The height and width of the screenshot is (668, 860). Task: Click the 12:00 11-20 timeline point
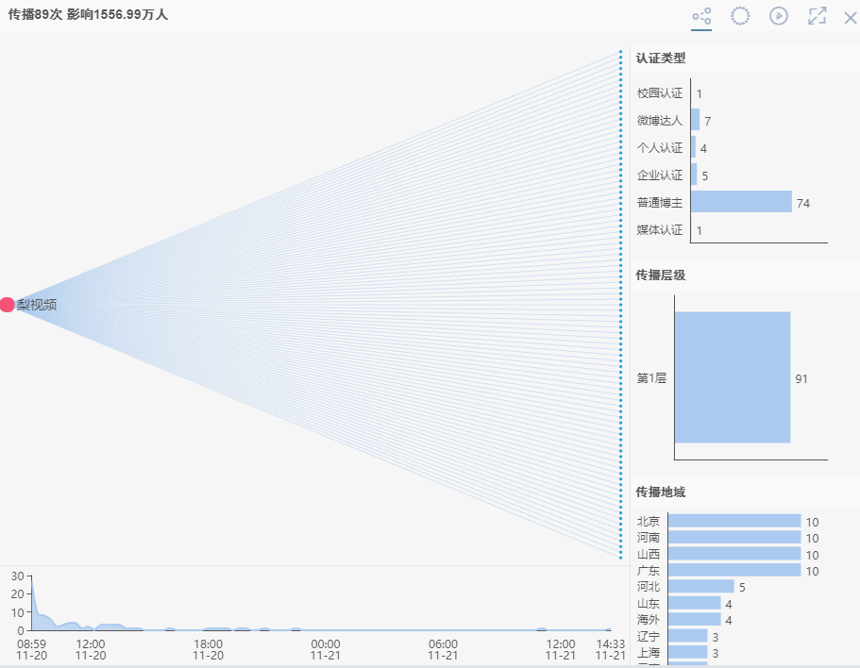tap(91, 626)
